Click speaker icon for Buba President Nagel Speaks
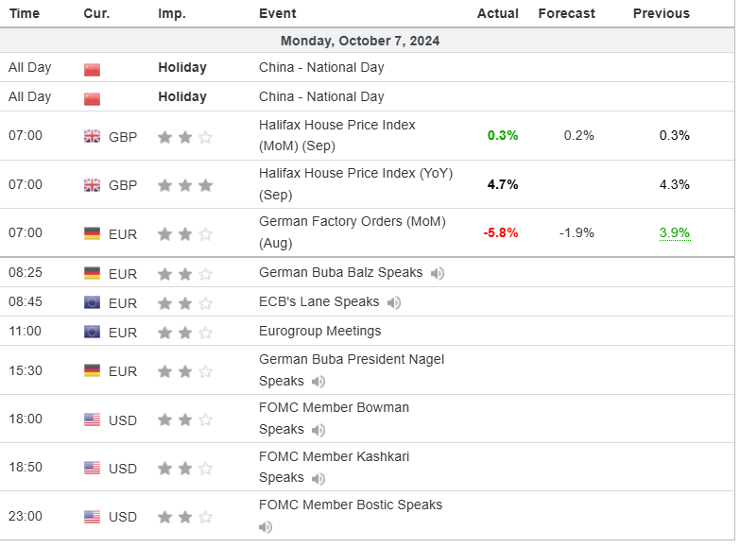This screenshot has height=548, width=740. [x=318, y=382]
